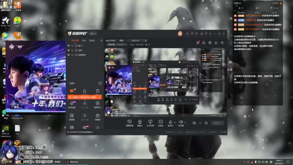Expand the microphone options arrow
The height and width of the screenshot is (165, 293).
tap(175, 122)
